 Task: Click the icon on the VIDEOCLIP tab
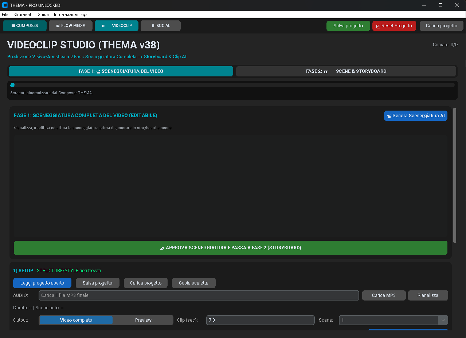(103, 26)
